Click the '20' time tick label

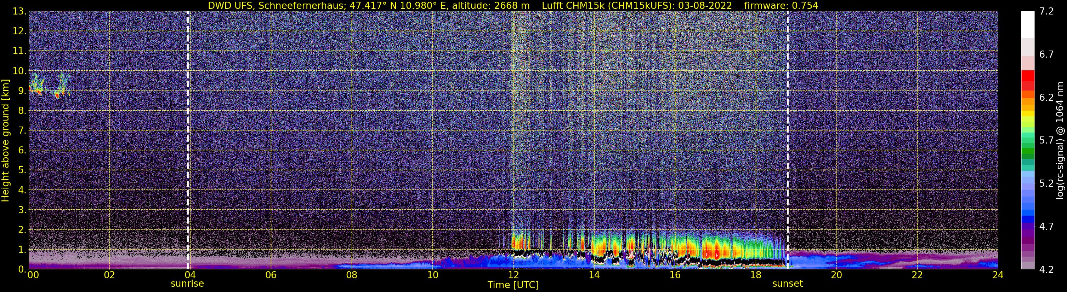(x=836, y=275)
